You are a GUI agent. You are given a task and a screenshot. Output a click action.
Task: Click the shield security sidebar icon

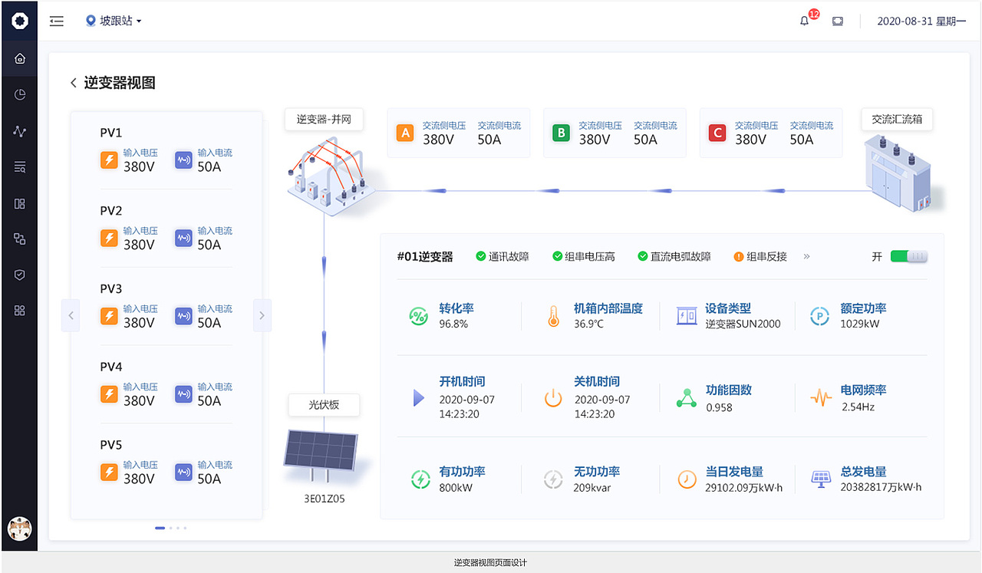(19, 275)
